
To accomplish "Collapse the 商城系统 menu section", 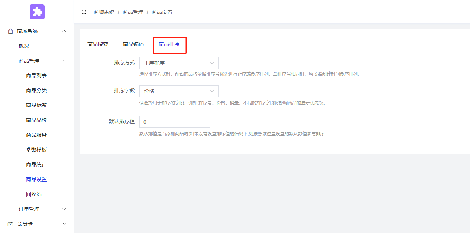I will (64, 31).
